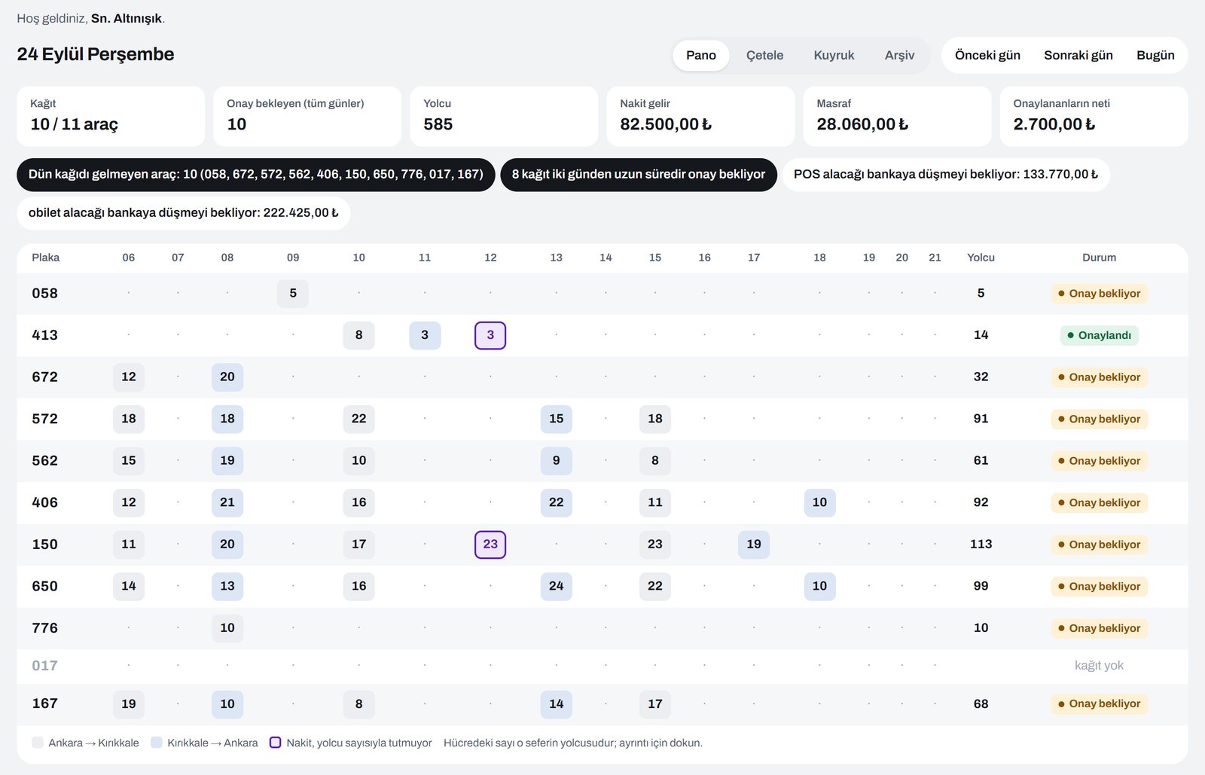Open the 13:00 cell '24' for plate 650
The image size is (1205, 775).
coord(556,586)
